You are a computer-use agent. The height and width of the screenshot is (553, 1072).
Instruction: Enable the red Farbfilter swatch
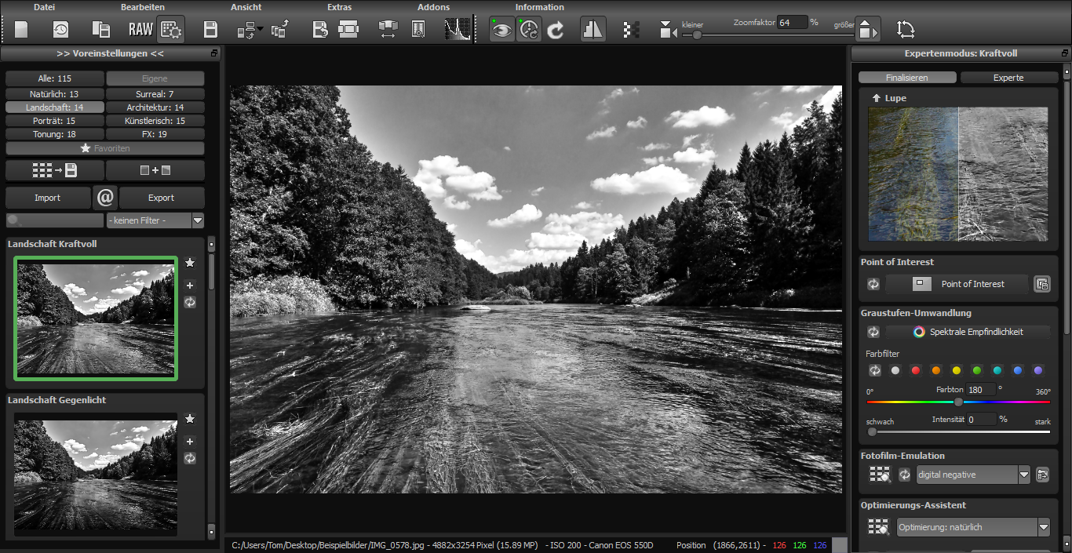point(916,369)
